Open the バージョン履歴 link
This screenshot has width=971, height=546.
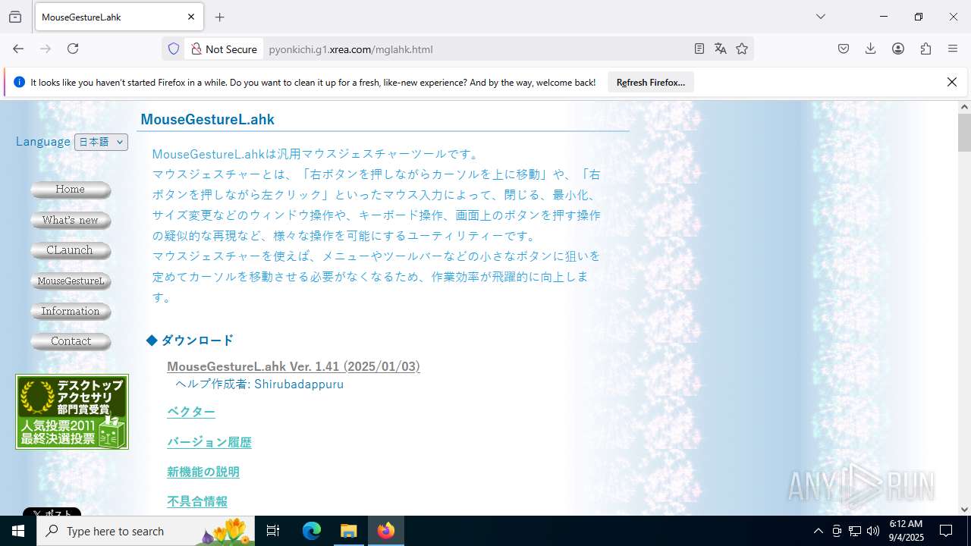(209, 442)
